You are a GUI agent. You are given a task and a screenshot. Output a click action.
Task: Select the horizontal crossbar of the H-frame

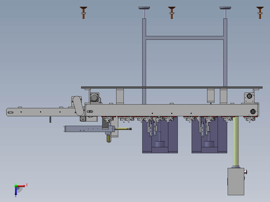(x=185, y=38)
